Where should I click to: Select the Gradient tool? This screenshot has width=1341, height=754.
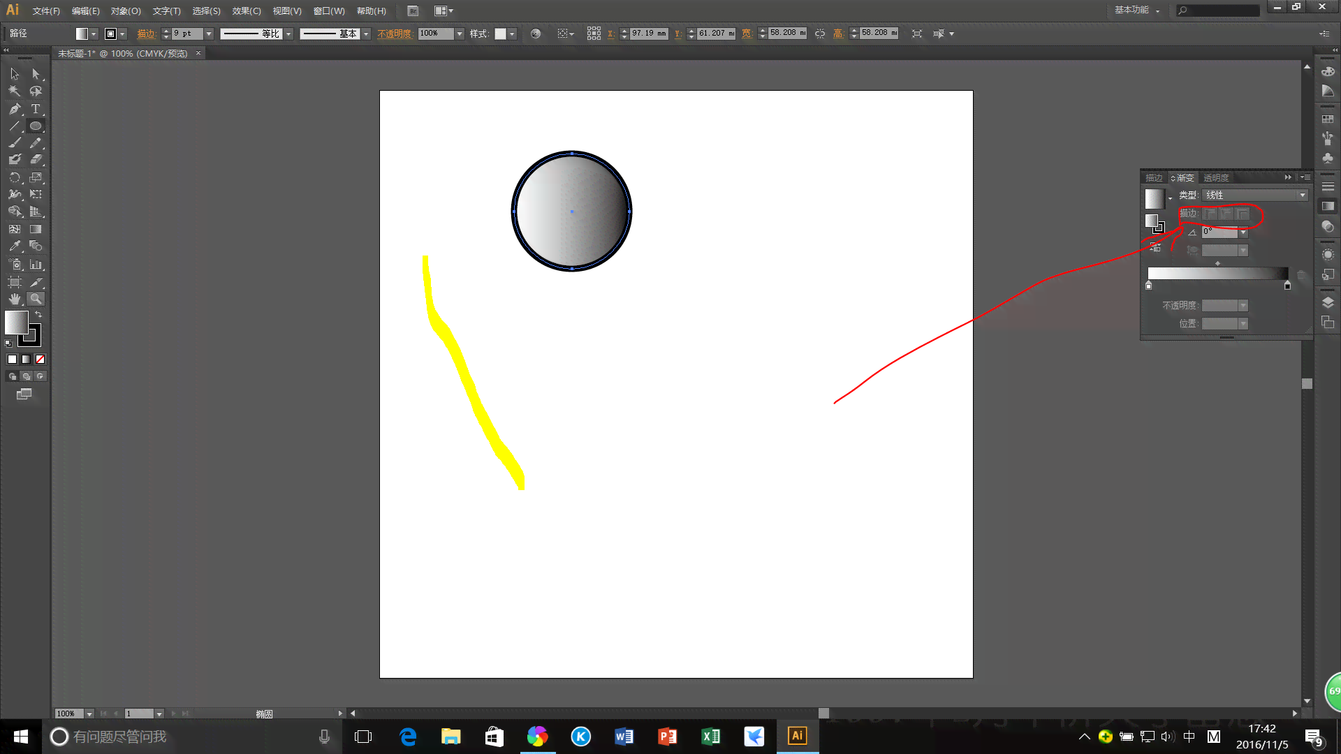(x=35, y=229)
